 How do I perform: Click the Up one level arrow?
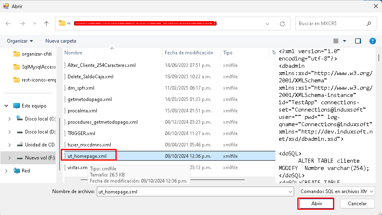click(47, 24)
